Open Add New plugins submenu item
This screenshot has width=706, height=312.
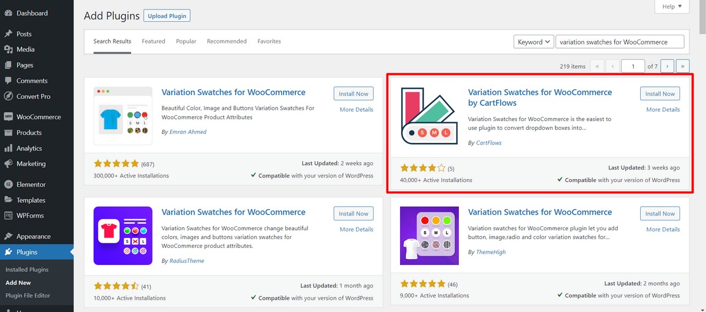coord(19,283)
